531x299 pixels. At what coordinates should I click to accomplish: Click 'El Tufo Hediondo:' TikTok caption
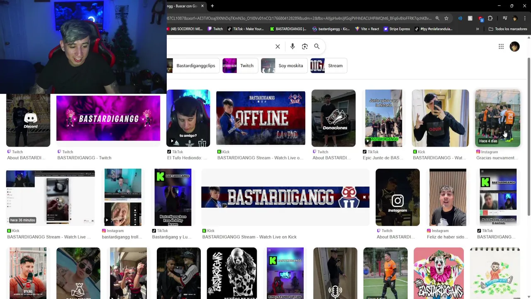pos(187,158)
